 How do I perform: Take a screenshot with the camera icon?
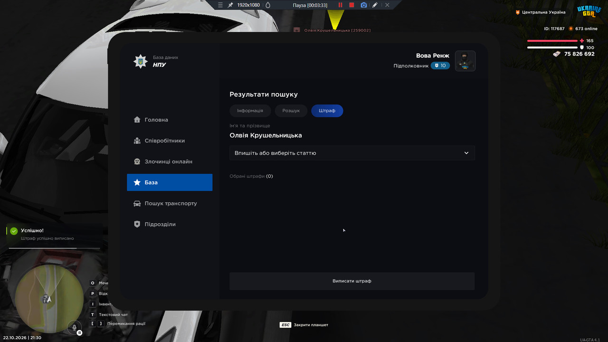point(363,5)
